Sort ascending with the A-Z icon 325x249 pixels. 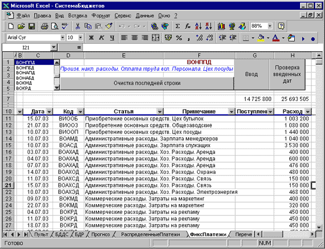198,26
